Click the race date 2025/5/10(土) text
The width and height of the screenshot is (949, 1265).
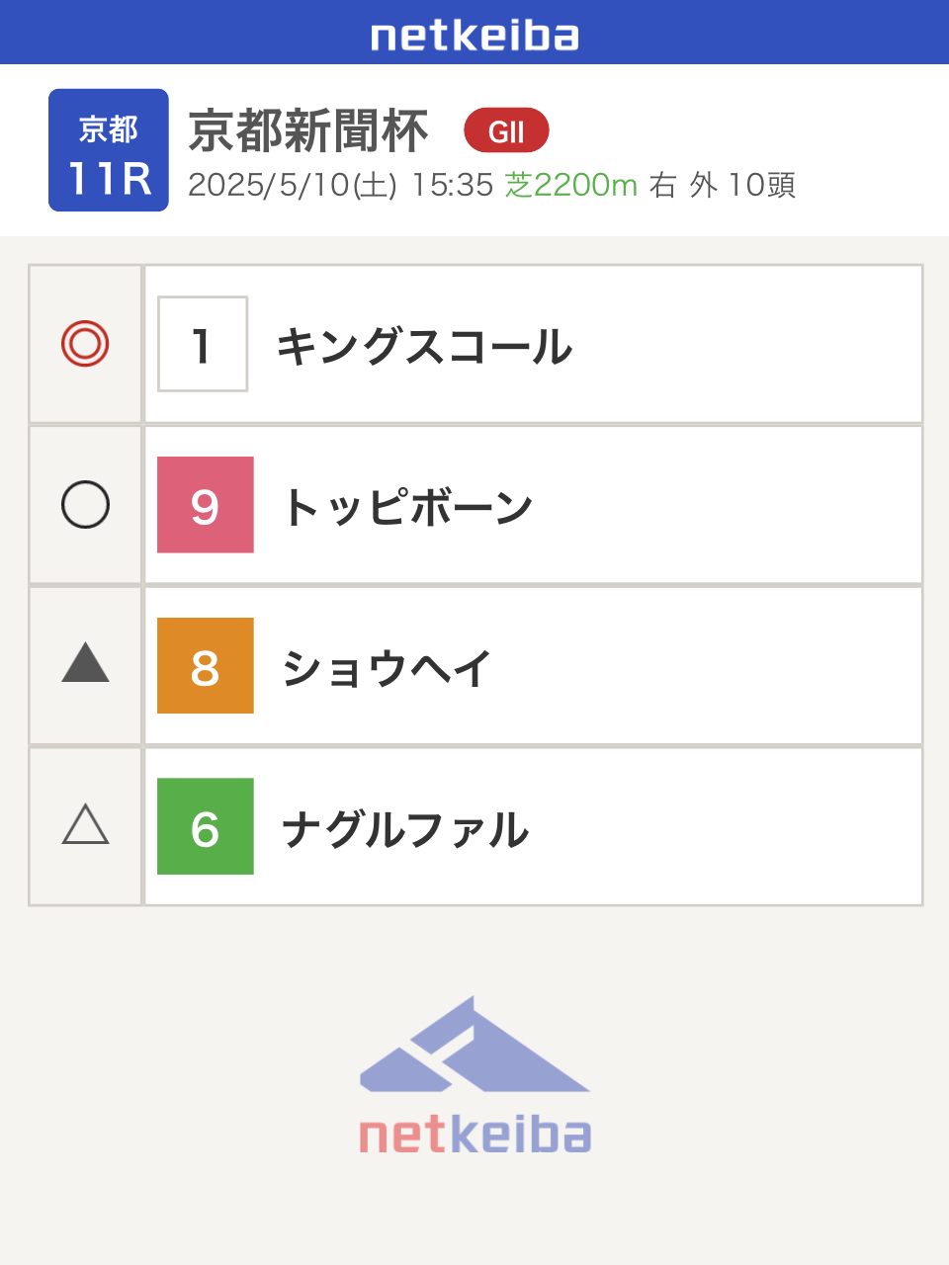[293, 185]
